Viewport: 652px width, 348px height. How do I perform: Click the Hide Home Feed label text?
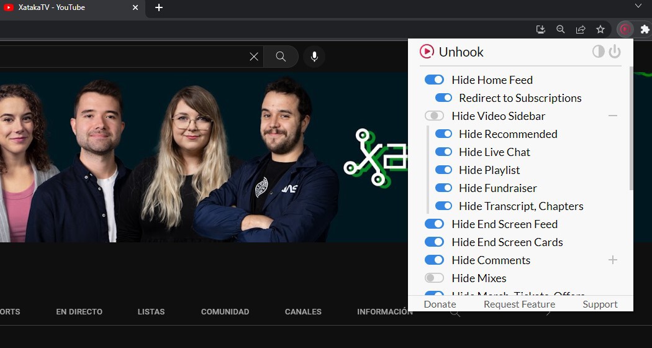492,80
